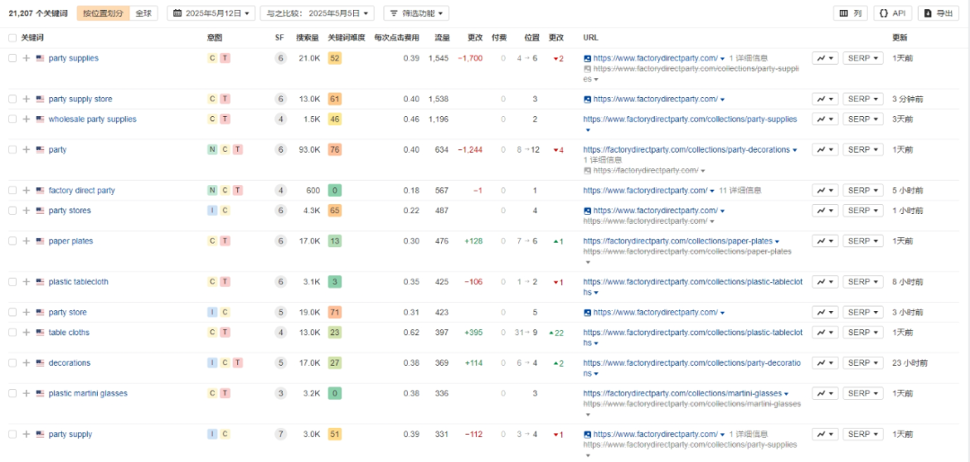Open the SERP dropdown for 'factory direct party'
Image resolution: width=970 pixels, height=462 pixels.
pos(863,191)
